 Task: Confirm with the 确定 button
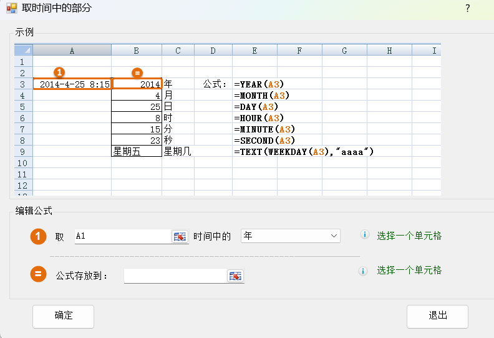click(x=63, y=316)
